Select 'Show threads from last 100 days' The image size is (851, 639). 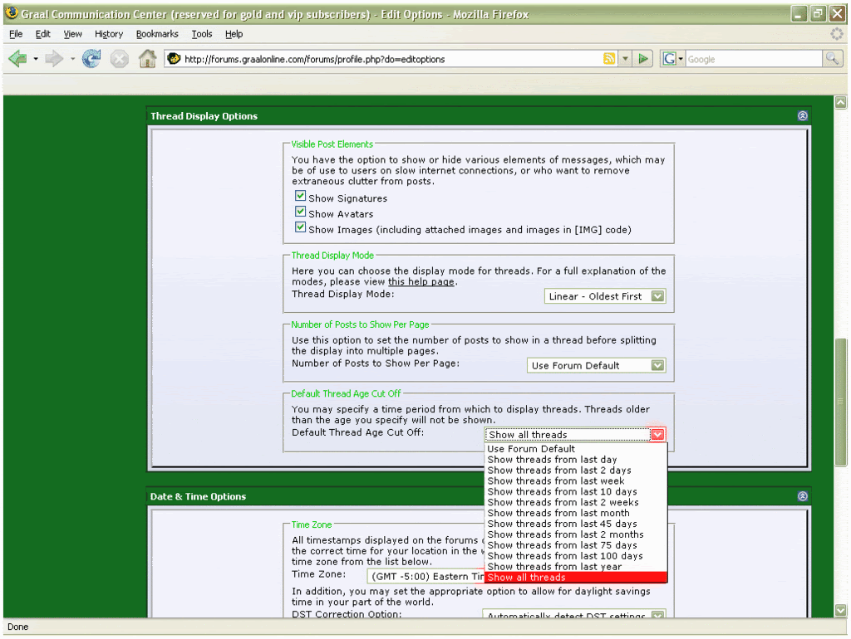click(575, 556)
